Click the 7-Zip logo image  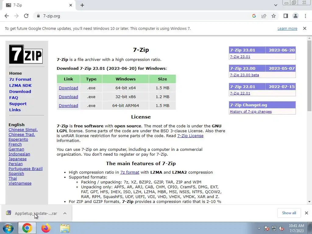(x=26, y=54)
